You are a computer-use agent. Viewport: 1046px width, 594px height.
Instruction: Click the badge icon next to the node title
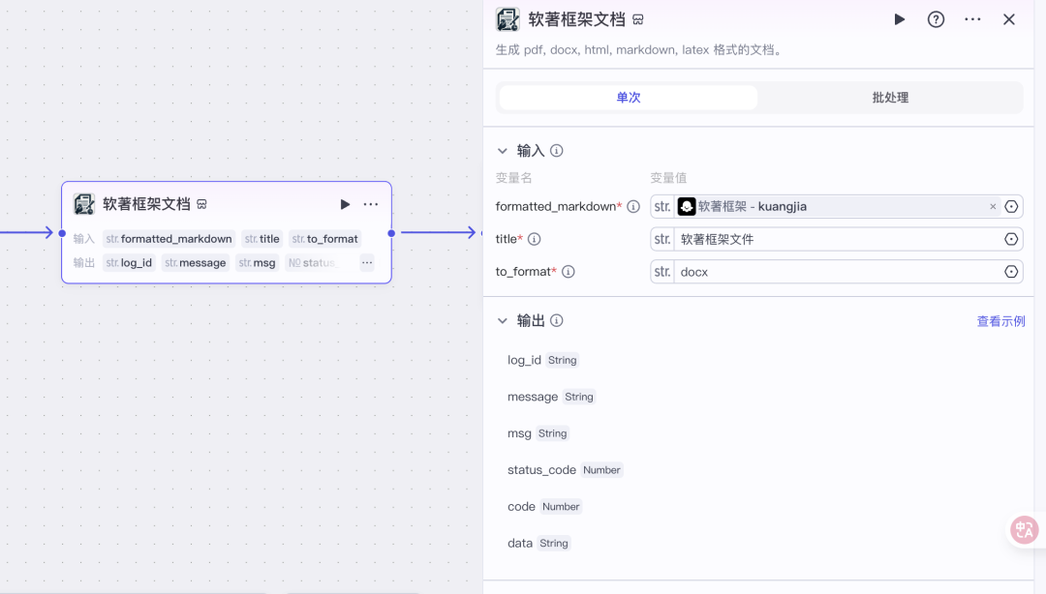pyautogui.click(x=201, y=205)
